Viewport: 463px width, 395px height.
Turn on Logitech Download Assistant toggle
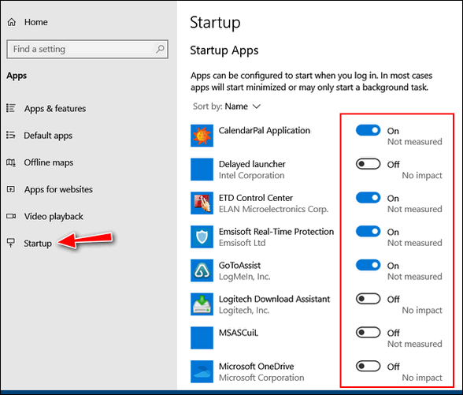pos(368,299)
